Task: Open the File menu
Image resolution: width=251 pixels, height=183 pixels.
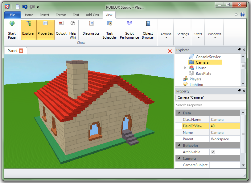Action: tap(12, 15)
